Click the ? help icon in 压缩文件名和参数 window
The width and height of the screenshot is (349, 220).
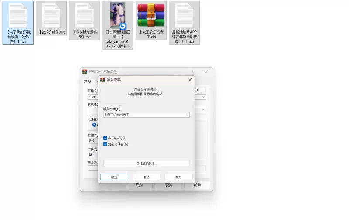point(192,71)
